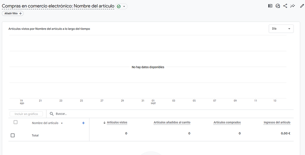Click the Total row label

pos(35,135)
